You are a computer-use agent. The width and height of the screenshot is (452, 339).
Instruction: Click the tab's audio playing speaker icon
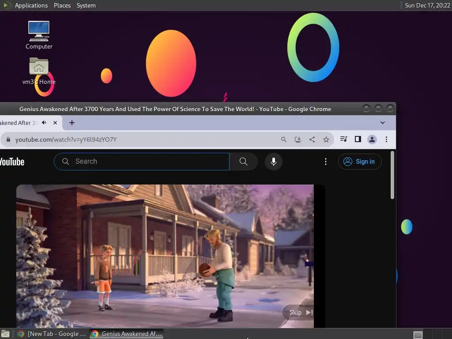point(44,123)
